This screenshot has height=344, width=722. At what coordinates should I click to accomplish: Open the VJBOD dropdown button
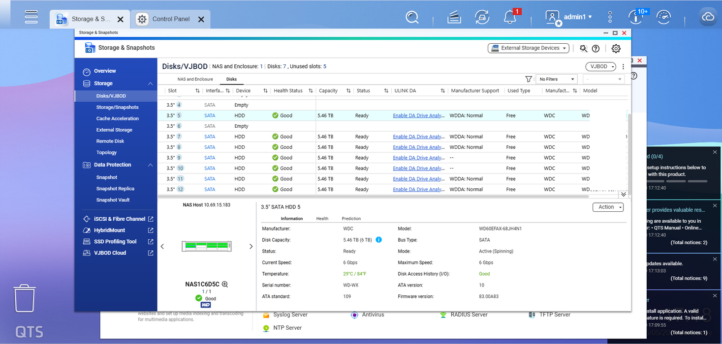[601, 67]
